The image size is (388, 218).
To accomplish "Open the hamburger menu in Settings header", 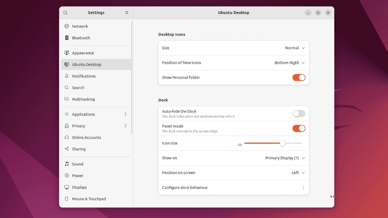I will click(127, 13).
